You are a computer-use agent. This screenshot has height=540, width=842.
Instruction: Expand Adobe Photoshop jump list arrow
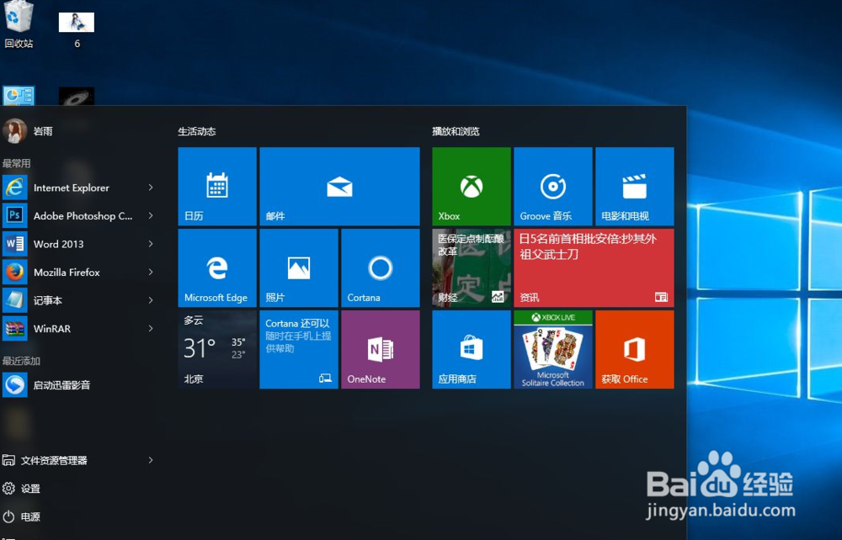click(151, 215)
